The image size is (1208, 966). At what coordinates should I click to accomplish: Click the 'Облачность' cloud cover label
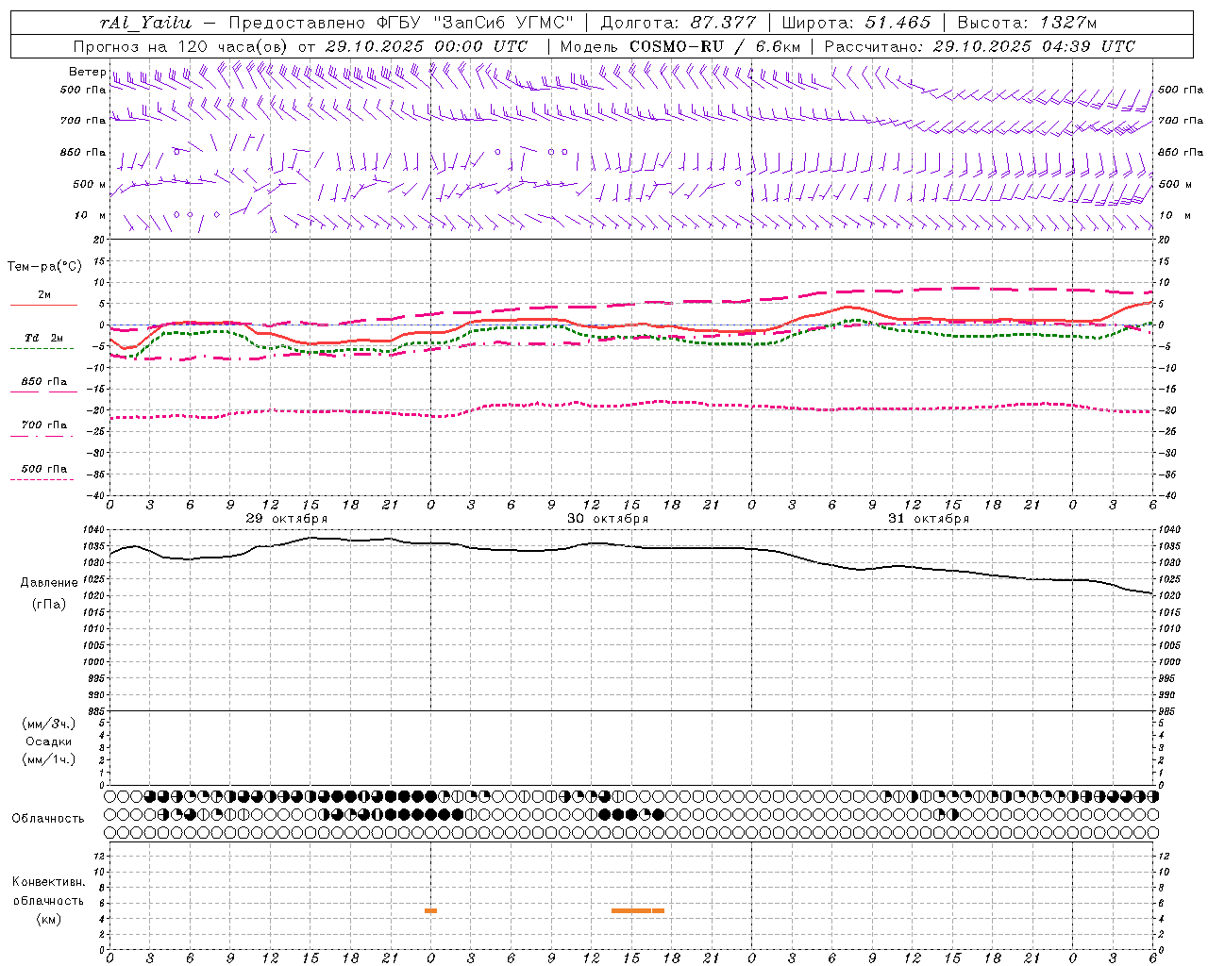pos(48,819)
